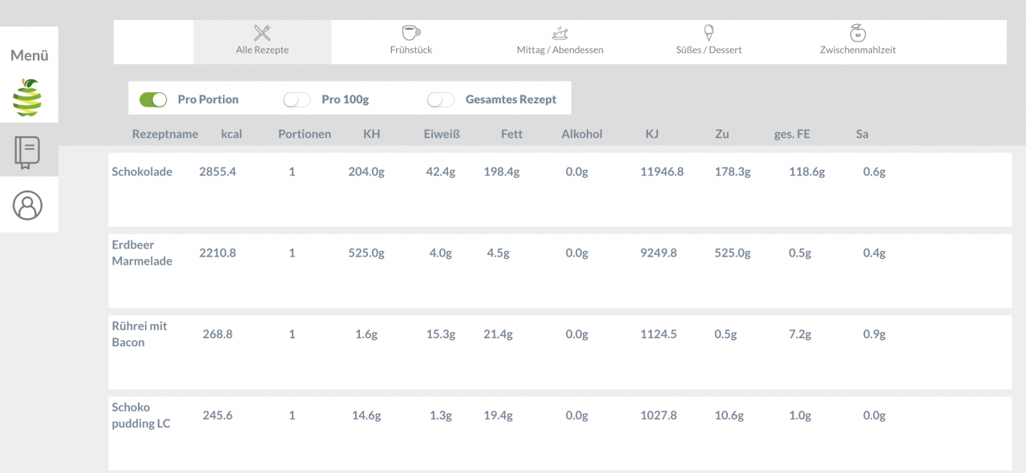The height and width of the screenshot is (473, 1026).
Task: Open the user profile icon in sidebar
Action: pyautogui.click(x=29, y=205)
